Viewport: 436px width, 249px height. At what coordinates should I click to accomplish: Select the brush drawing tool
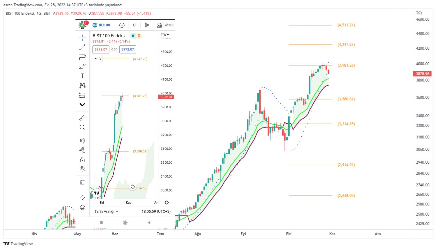click(x=82, y=67)
